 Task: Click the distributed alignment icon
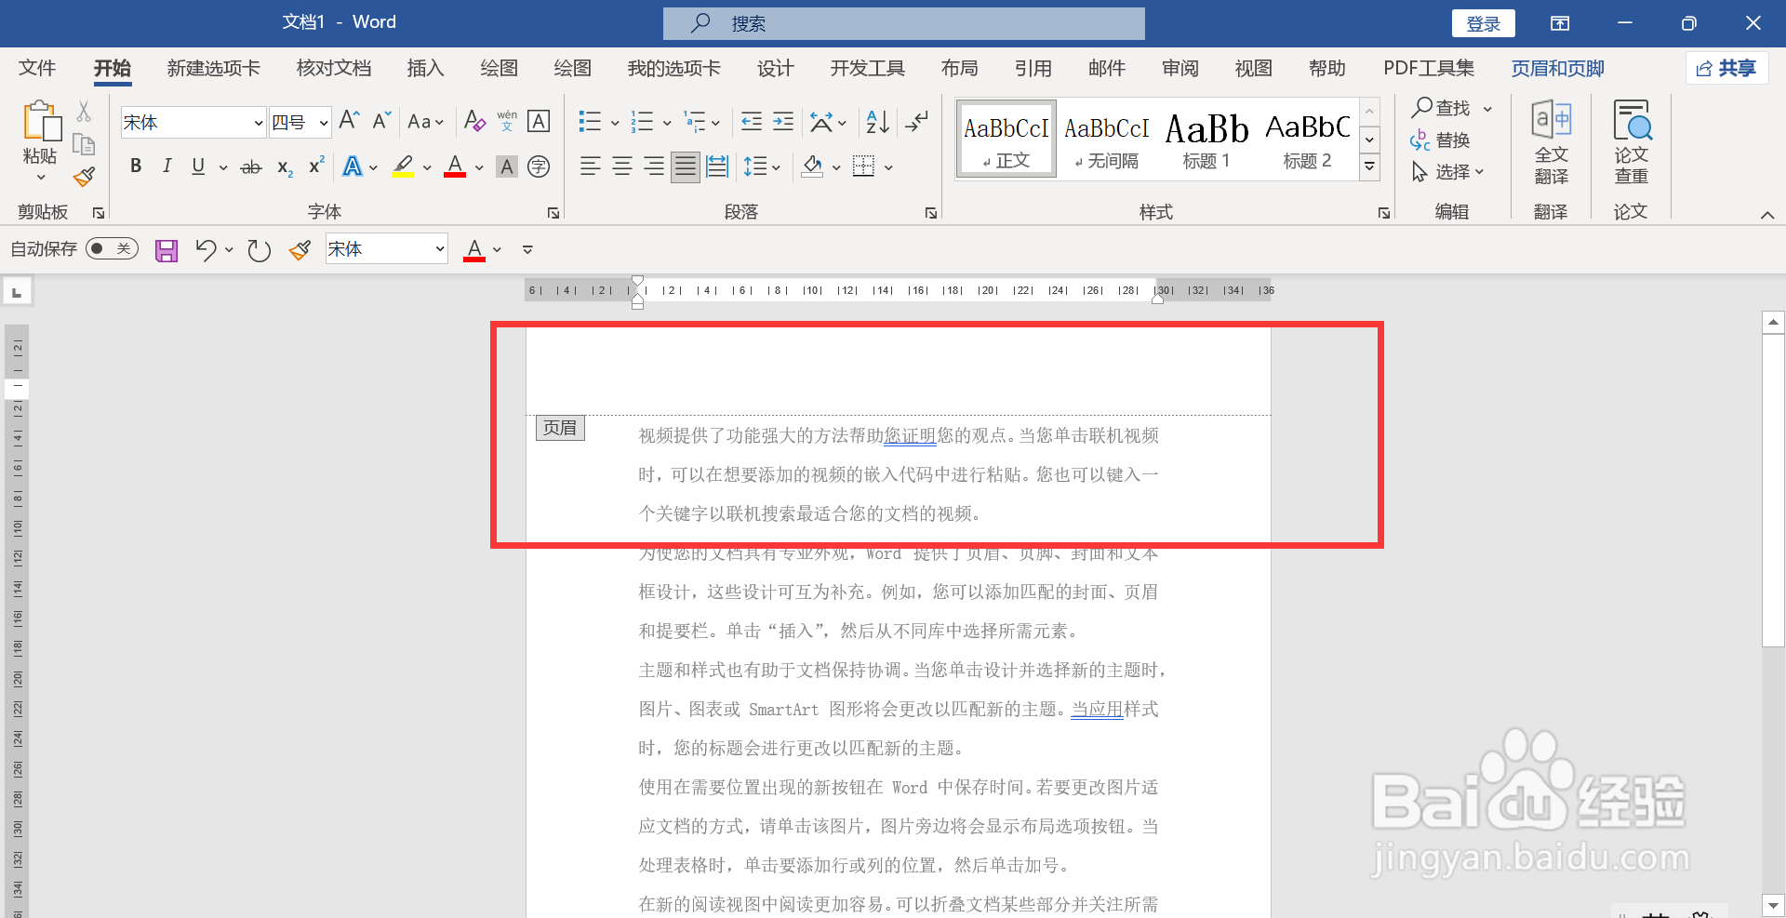717,166
